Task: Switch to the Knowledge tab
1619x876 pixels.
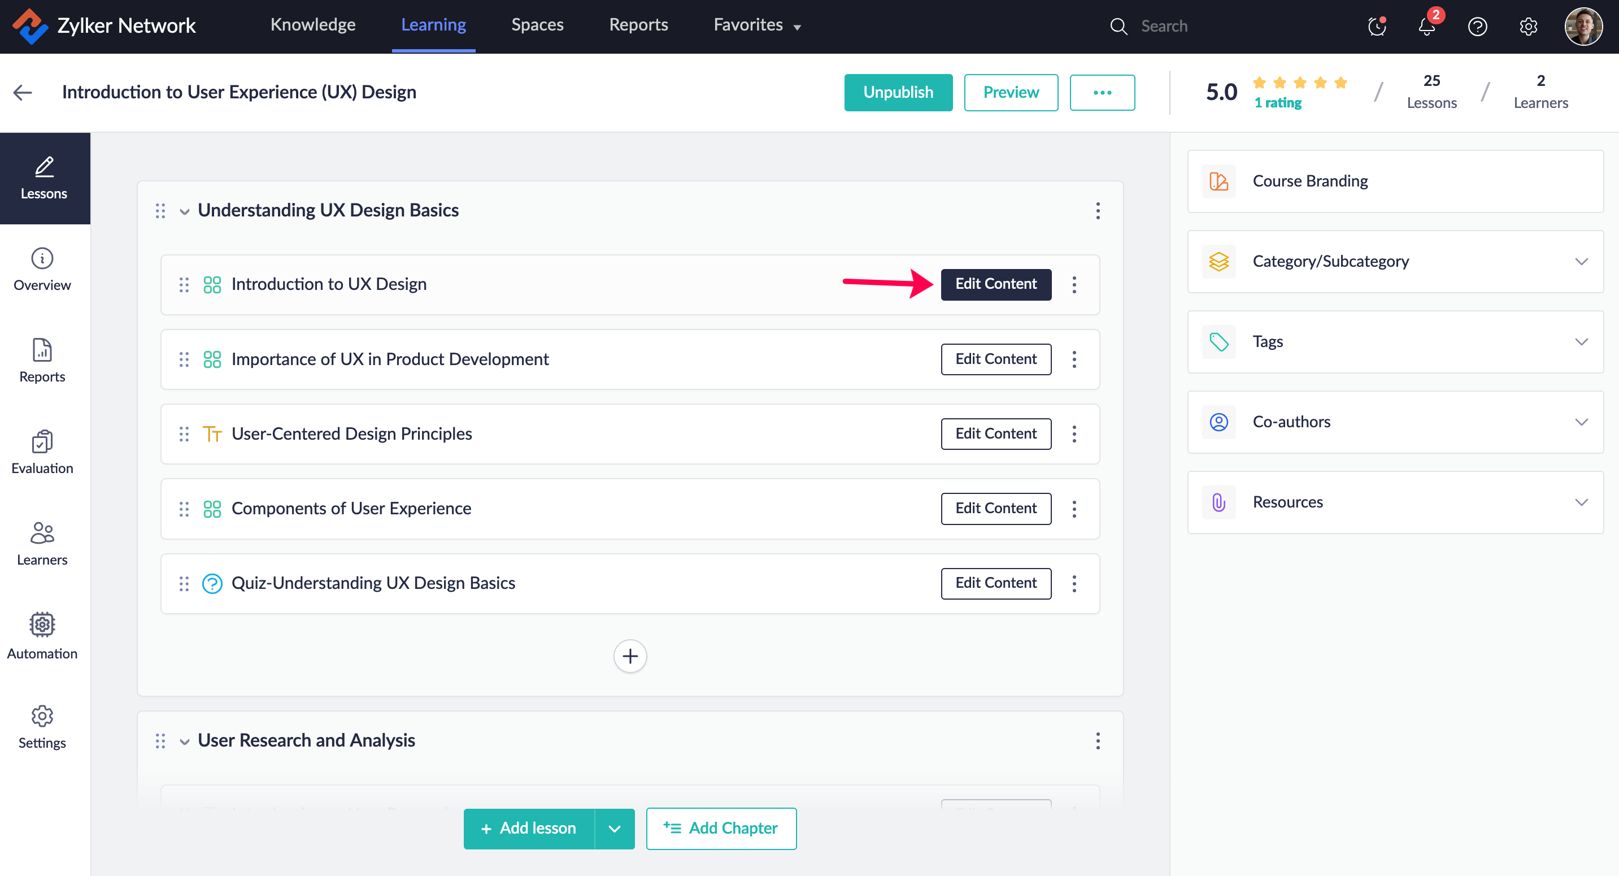Action: point(312,25)
